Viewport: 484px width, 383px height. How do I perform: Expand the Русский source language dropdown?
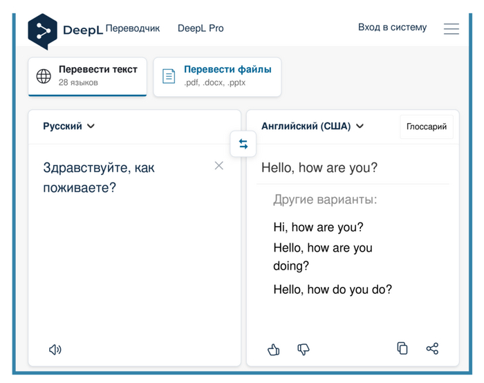69,127
